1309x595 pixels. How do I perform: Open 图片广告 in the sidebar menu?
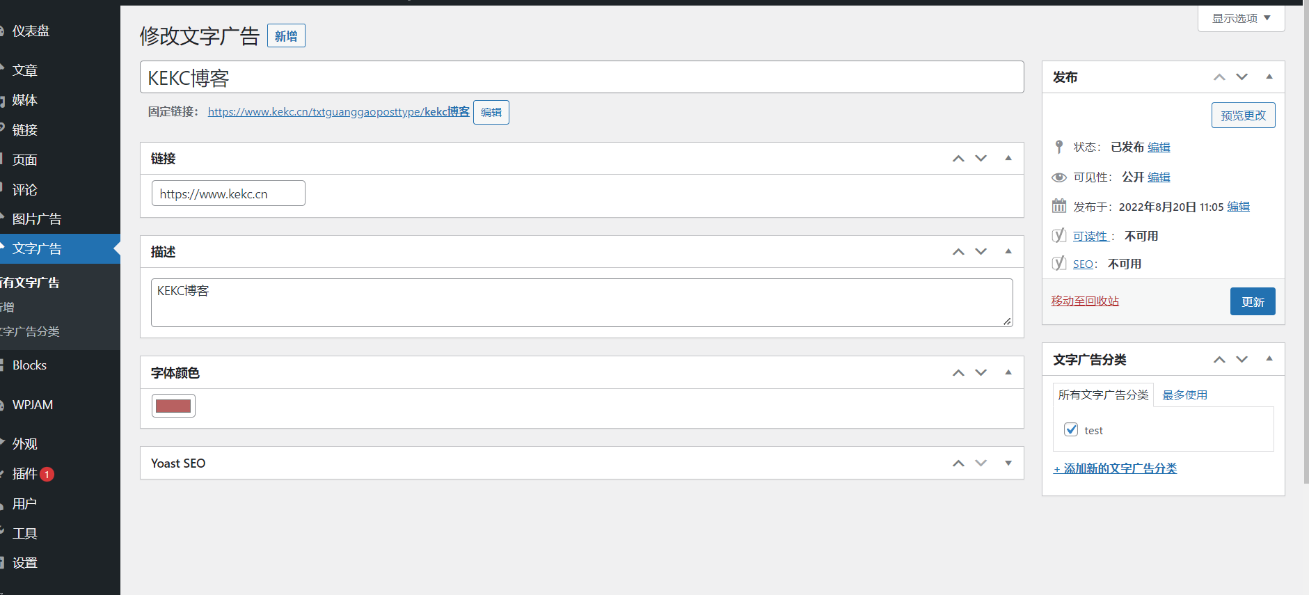[37, 219]
